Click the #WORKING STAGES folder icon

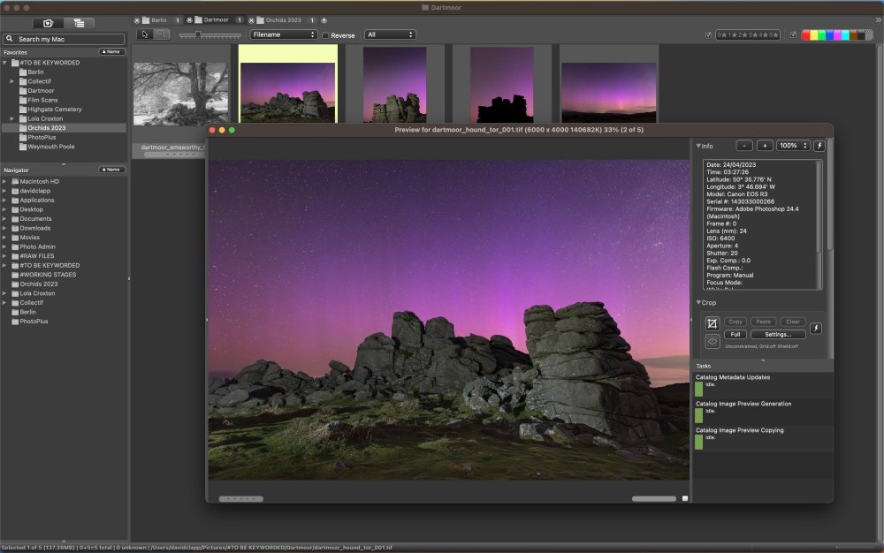click(15, 275)
